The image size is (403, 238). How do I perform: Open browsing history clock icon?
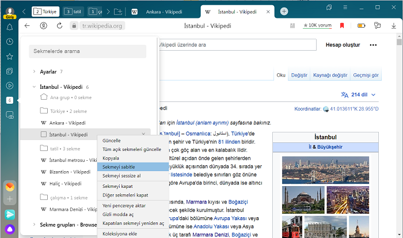coord(10,41)
